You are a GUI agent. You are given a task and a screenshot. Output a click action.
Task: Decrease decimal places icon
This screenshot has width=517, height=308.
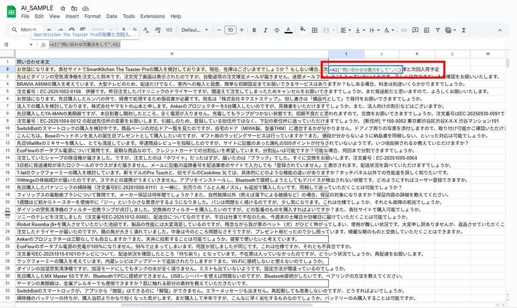pyautogui.click(x=146, y=30)
